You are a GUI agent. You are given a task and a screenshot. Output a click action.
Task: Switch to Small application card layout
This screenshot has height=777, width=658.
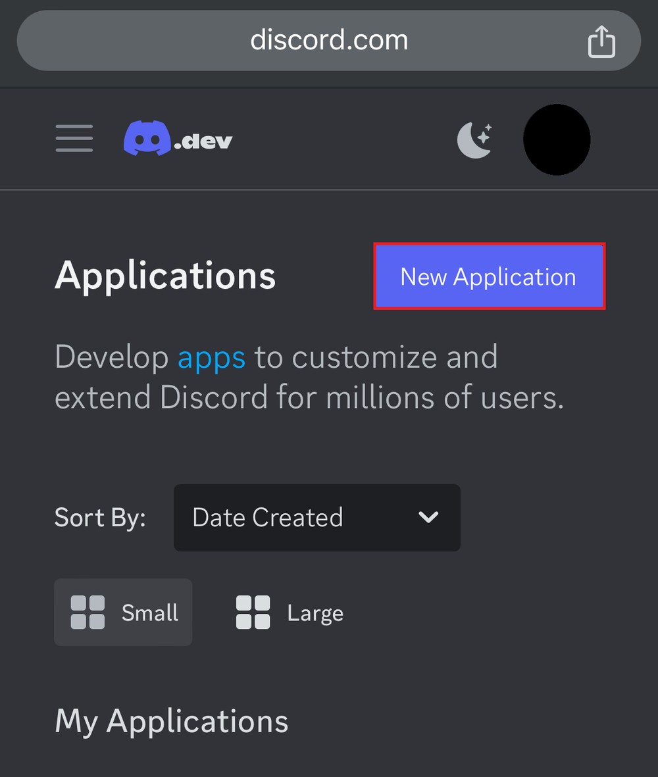(122, 612)
